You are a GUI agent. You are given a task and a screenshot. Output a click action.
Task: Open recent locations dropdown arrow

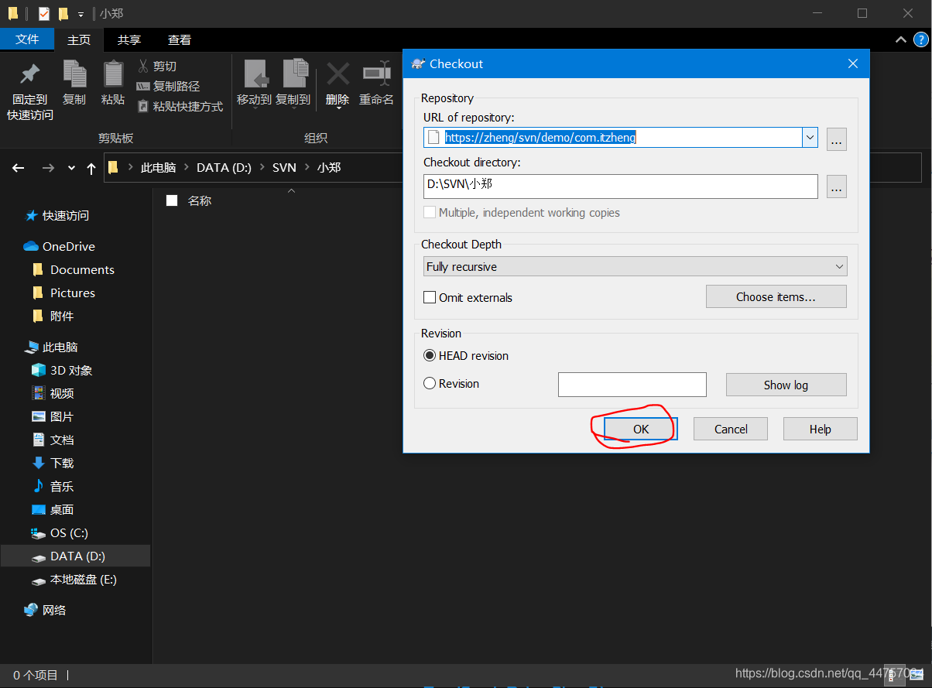click(x=71, y=168)
